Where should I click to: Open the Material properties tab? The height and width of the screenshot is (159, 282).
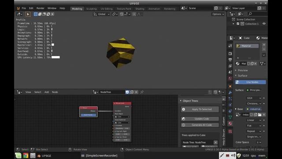coord(230,124)
